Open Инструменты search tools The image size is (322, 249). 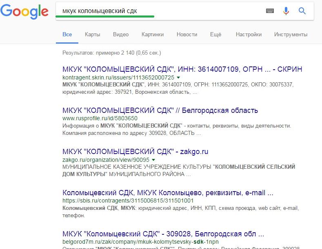tap(291, 35)
